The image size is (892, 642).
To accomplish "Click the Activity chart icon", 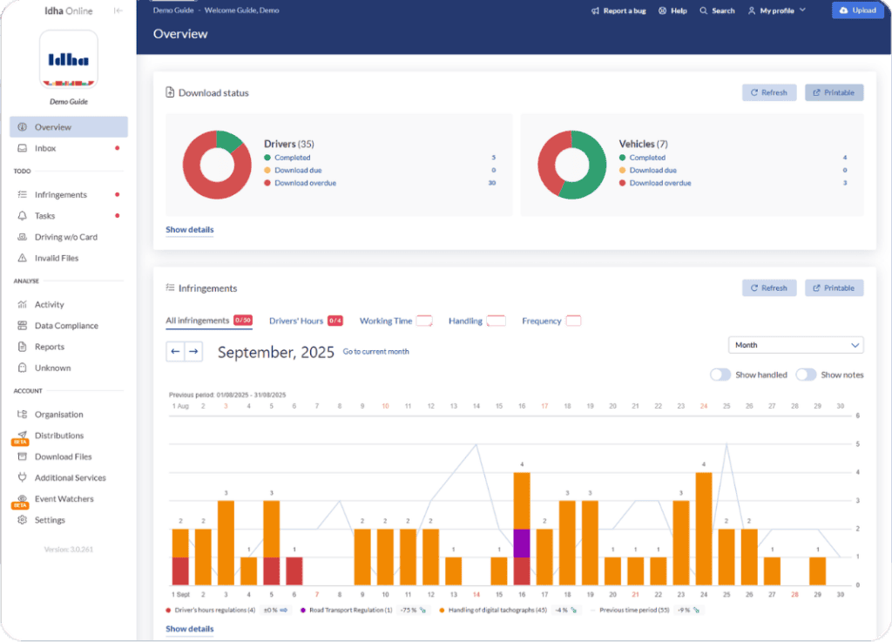I will (22, 304).
